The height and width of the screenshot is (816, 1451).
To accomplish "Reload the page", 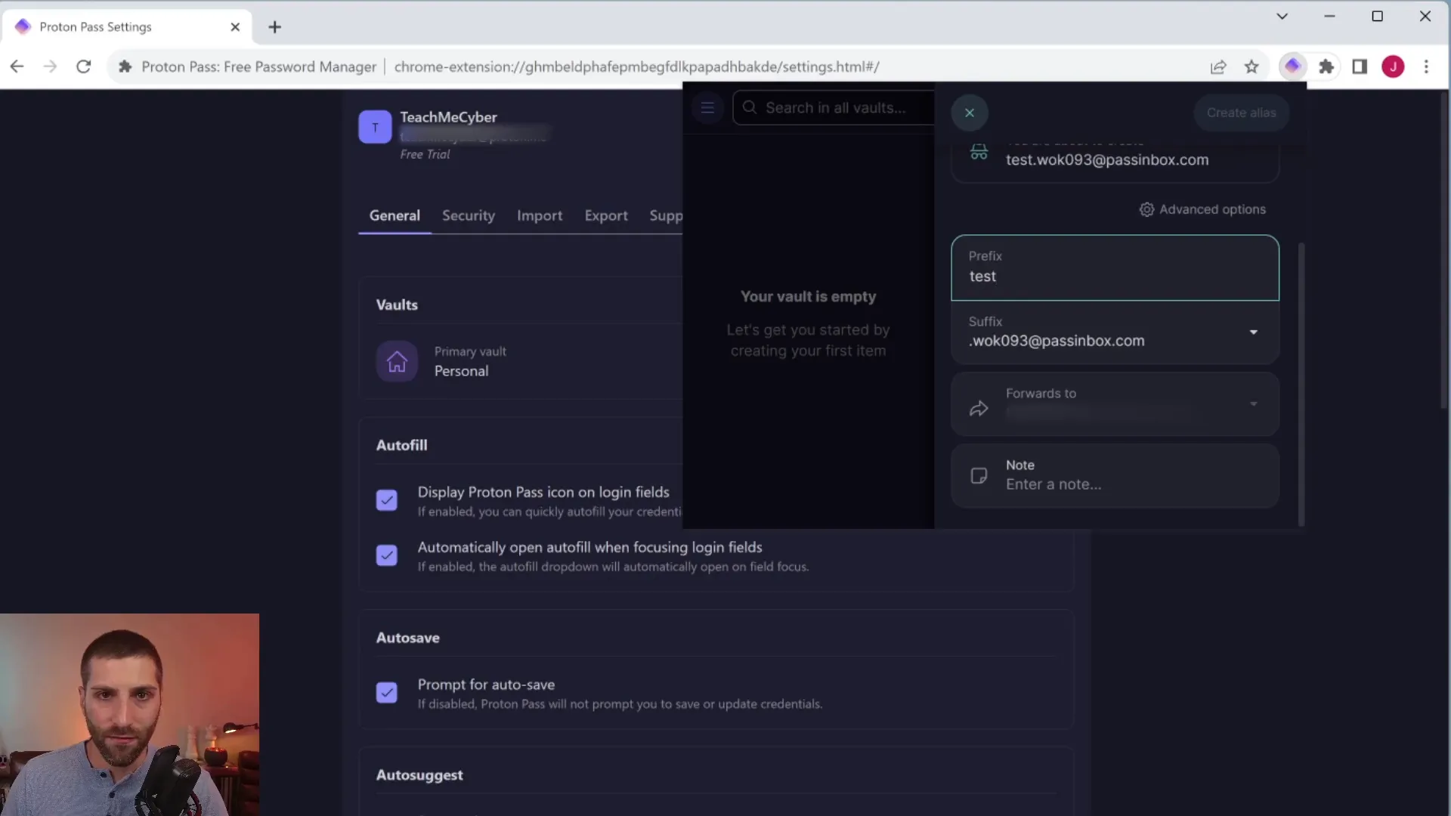I will pyautogui.click(x=84, y=66).
